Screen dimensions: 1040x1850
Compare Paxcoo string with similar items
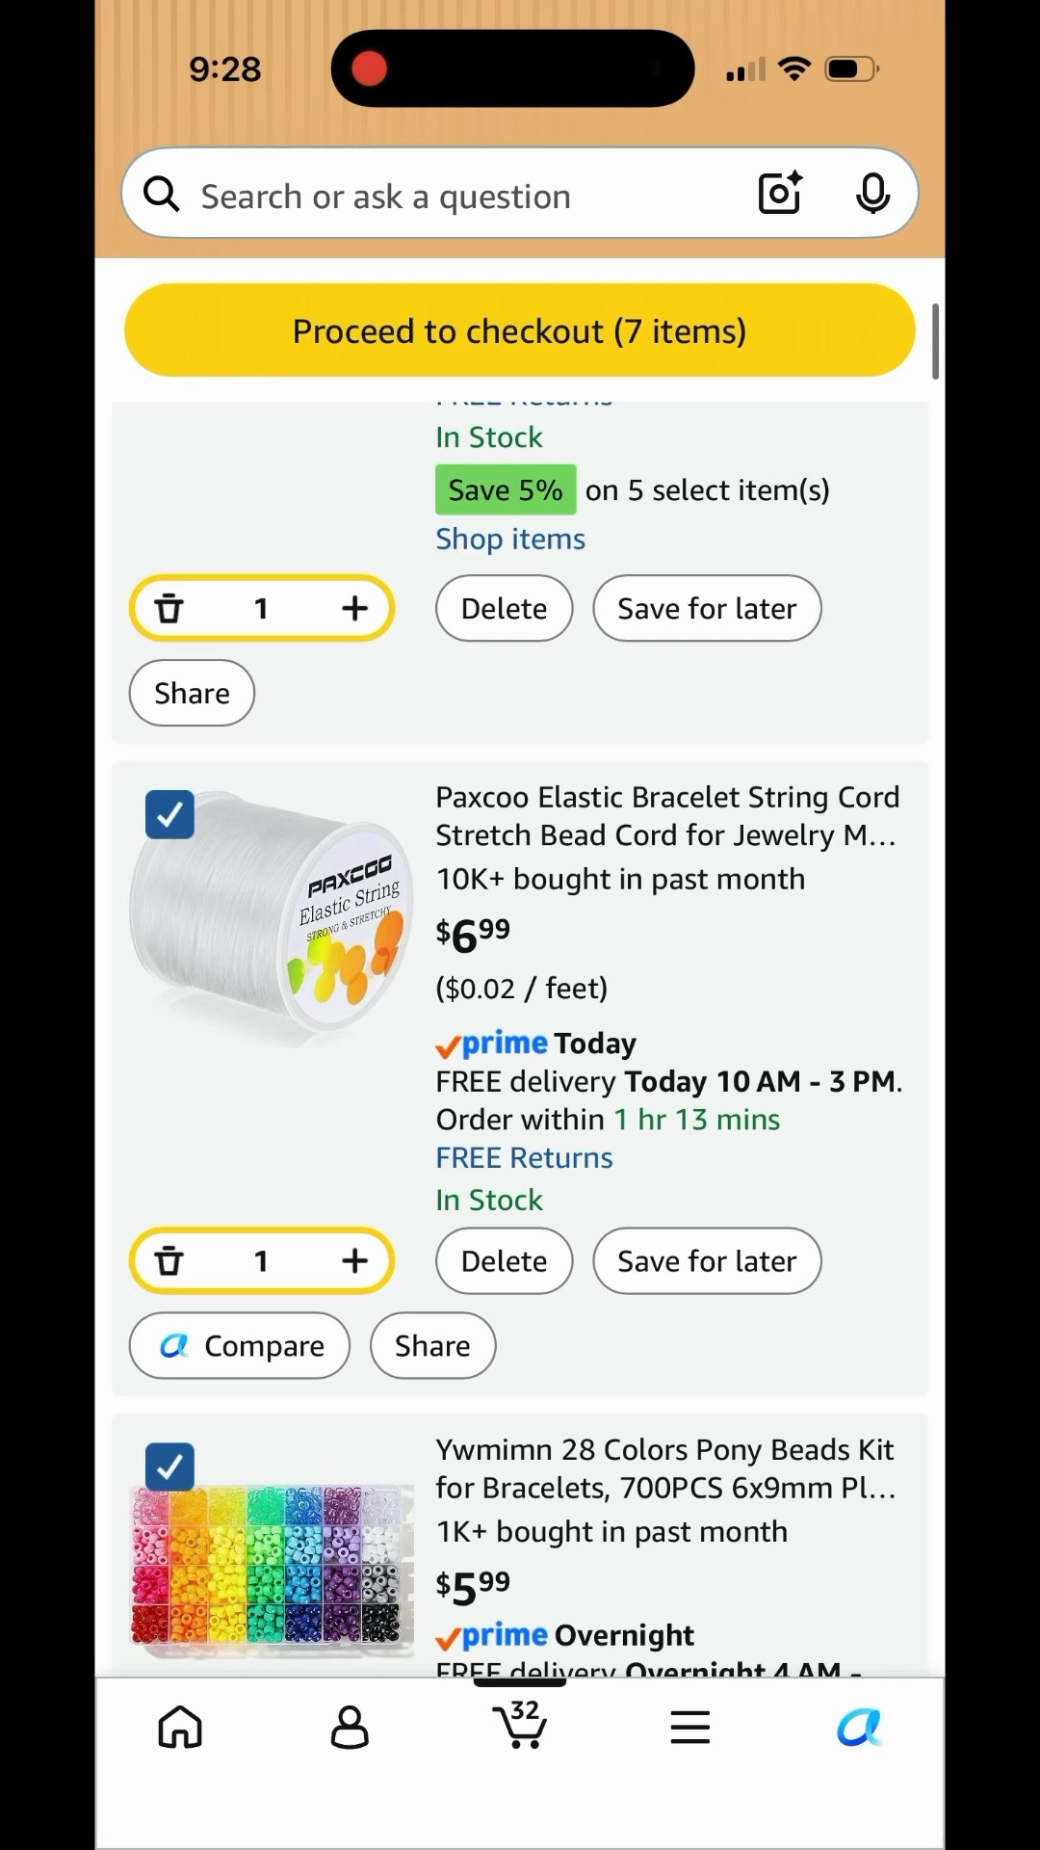[x=240, y=1346]
